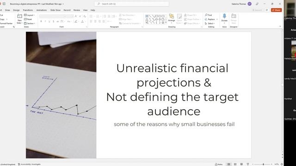Image resolution: width=296 pixels, height=166 pixels.
Task: Click Fit slide to current window icon
Action: (x=282, y=164)
